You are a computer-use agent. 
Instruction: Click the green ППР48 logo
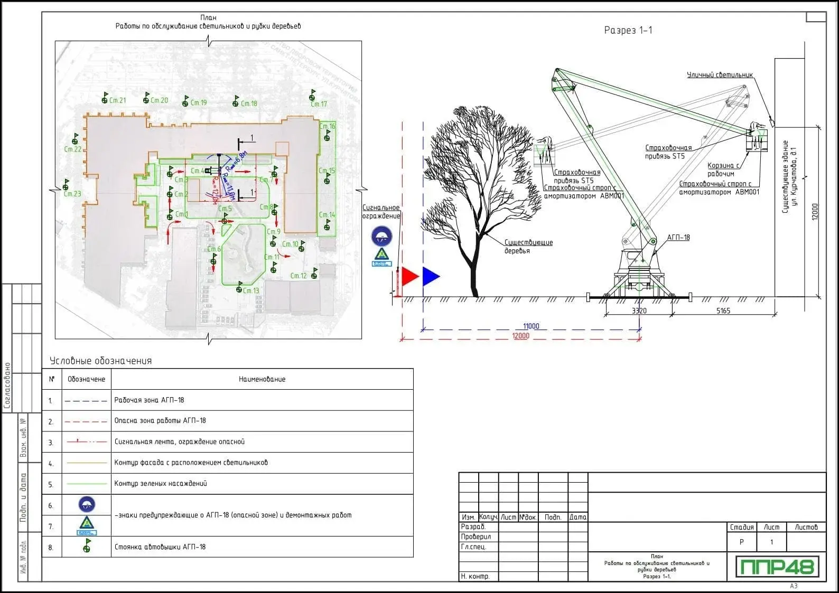click(777, 567)
